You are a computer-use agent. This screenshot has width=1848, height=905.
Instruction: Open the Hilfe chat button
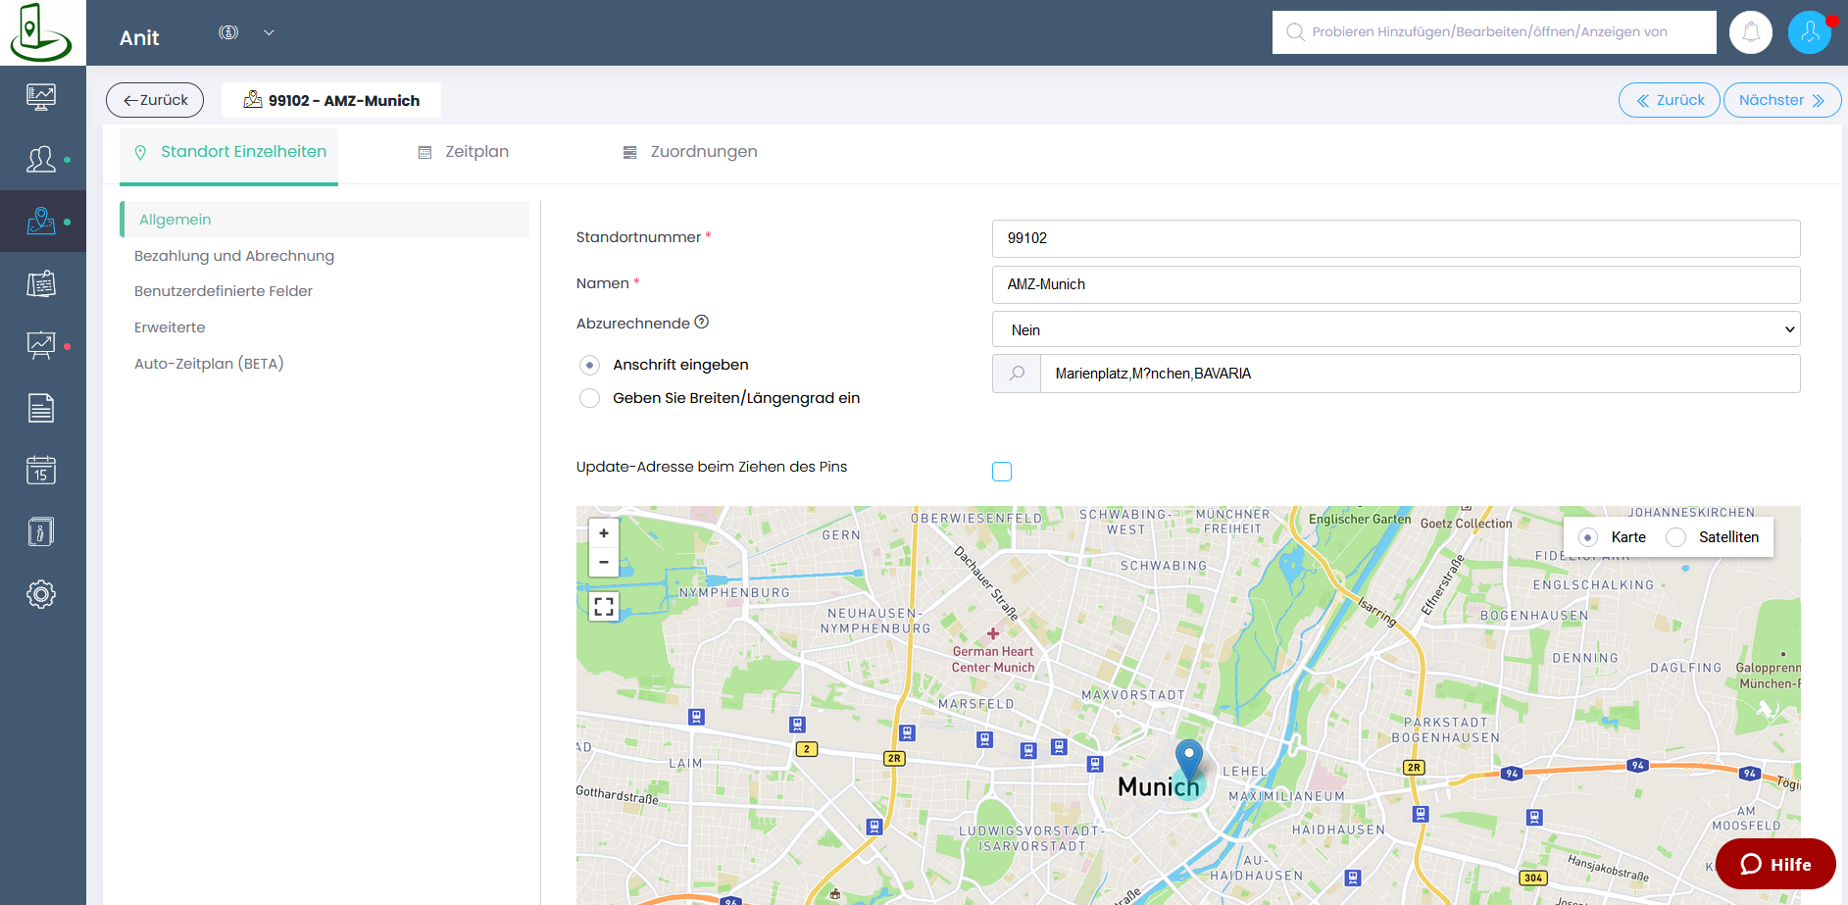pyautogui.click(x=1774, y=864)
